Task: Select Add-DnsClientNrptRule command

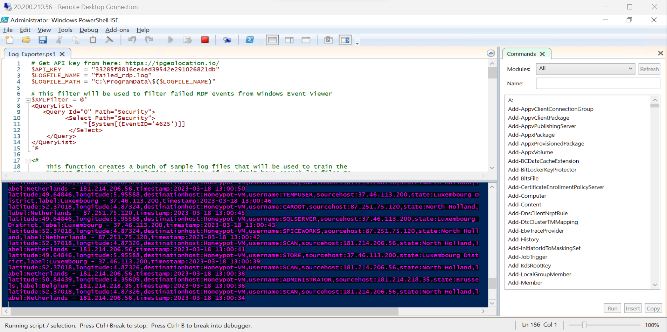Action: [538, 213]
